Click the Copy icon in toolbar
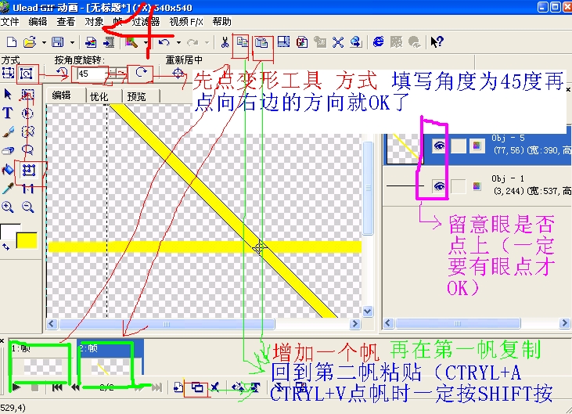The image size is (572, 414). click(x=243, y=41)
